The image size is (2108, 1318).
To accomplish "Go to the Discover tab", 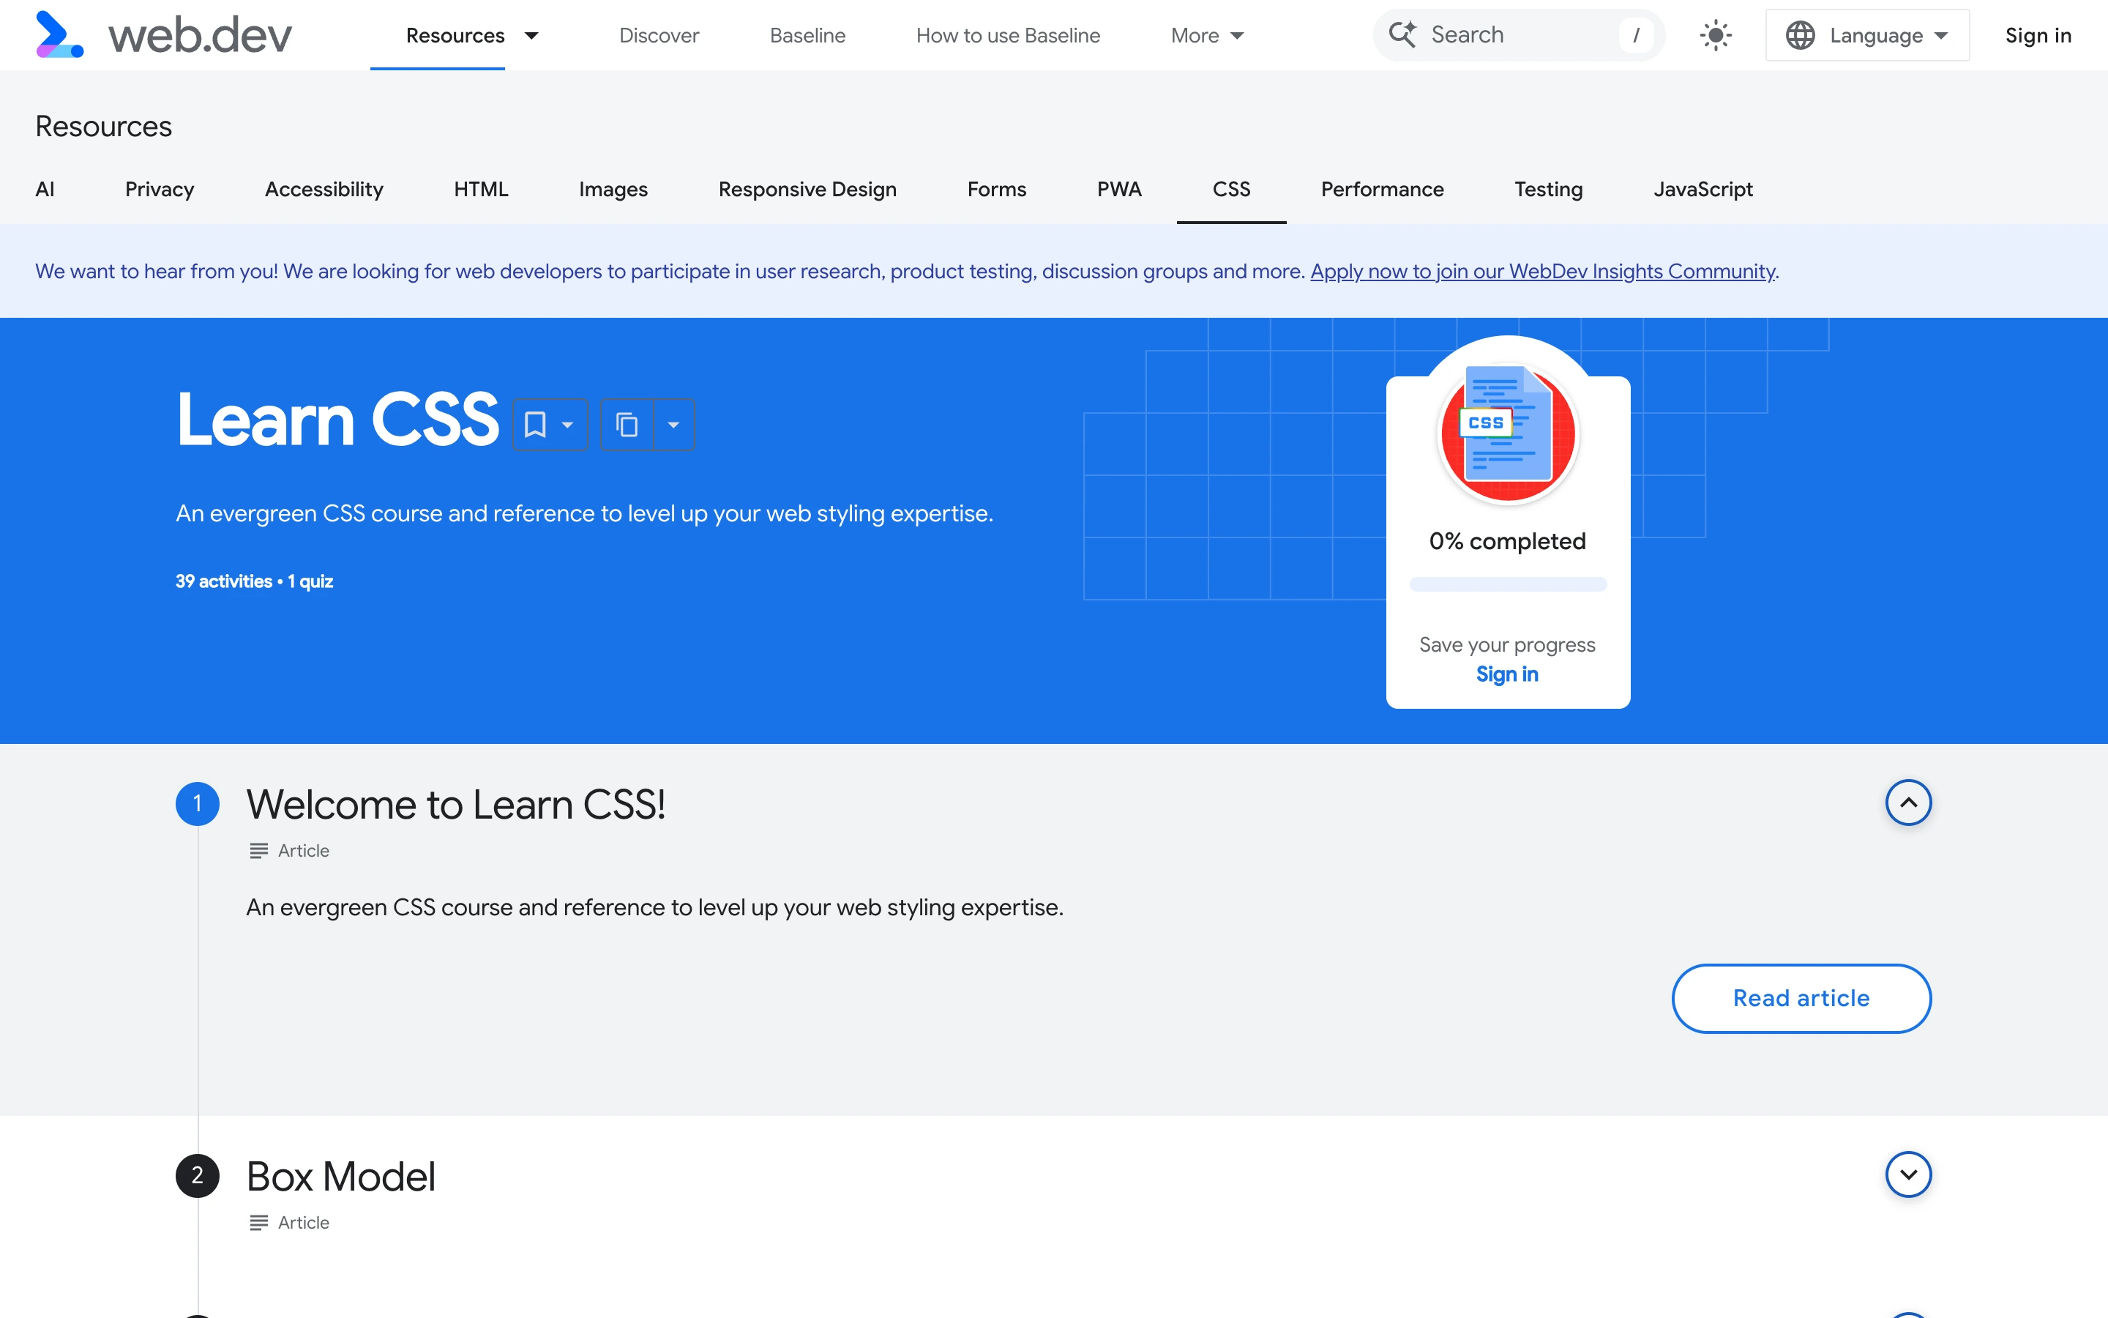I will point(659,36).
